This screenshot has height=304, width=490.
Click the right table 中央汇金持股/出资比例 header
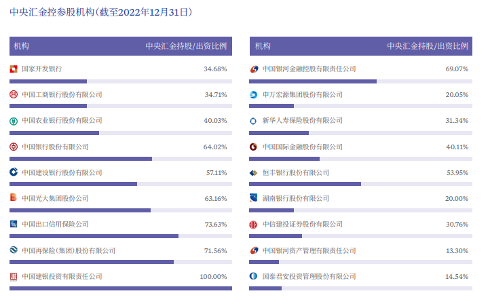pos(428,46)
